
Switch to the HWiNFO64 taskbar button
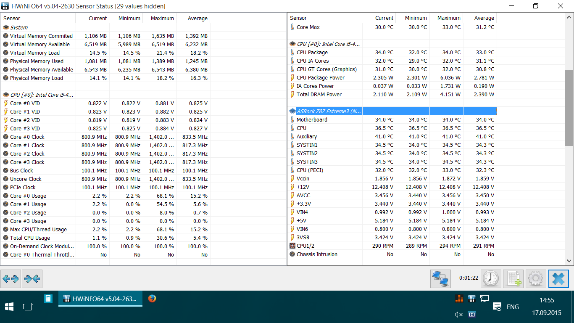tap(100, 299)
